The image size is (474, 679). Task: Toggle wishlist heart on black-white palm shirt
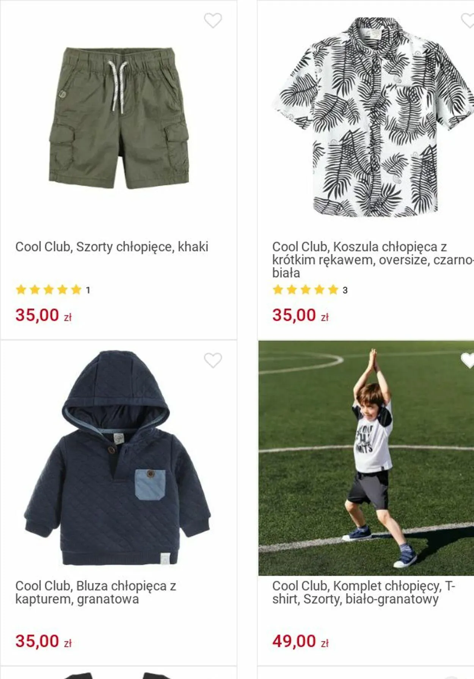point(467,20)
